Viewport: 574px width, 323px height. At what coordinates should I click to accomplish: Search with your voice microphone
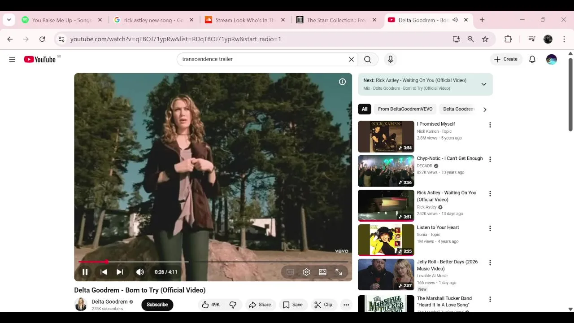pos(390,59)
